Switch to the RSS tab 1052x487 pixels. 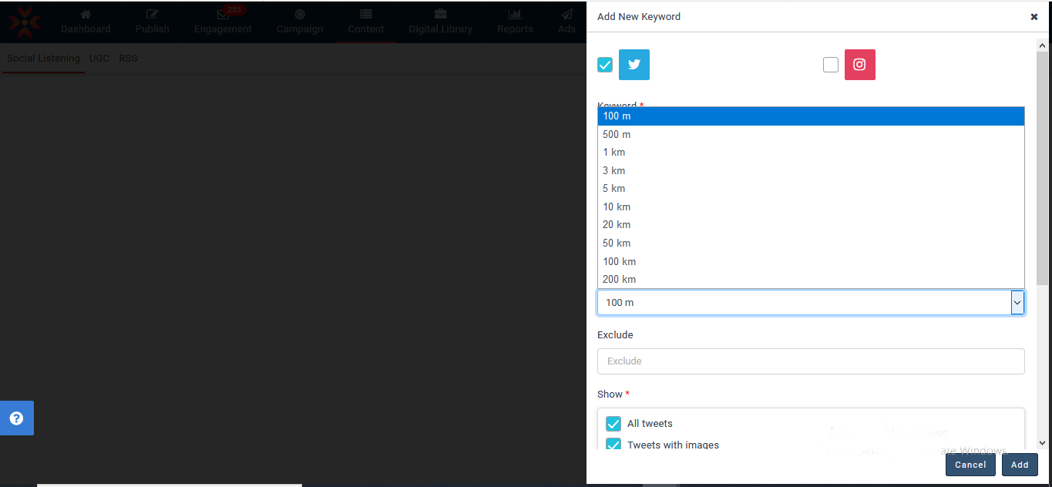click(128, 59)
